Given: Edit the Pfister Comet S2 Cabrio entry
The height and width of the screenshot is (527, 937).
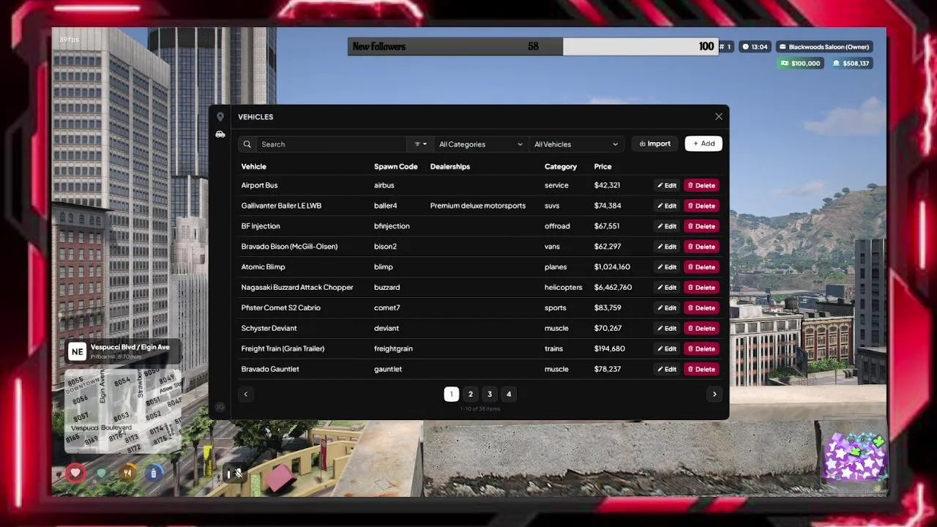Looking at the screenshot, I should click(666, 308).
